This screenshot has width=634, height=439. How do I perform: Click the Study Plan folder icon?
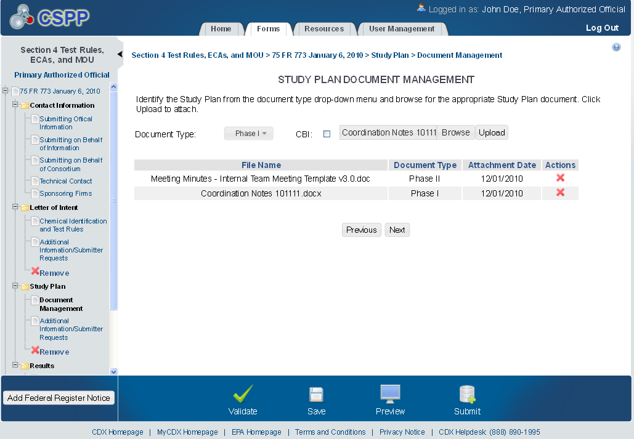[25, 286]
